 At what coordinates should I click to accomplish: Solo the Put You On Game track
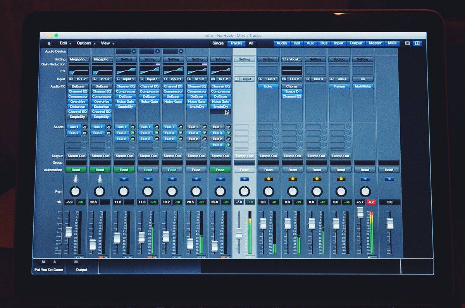coord(55,262)
